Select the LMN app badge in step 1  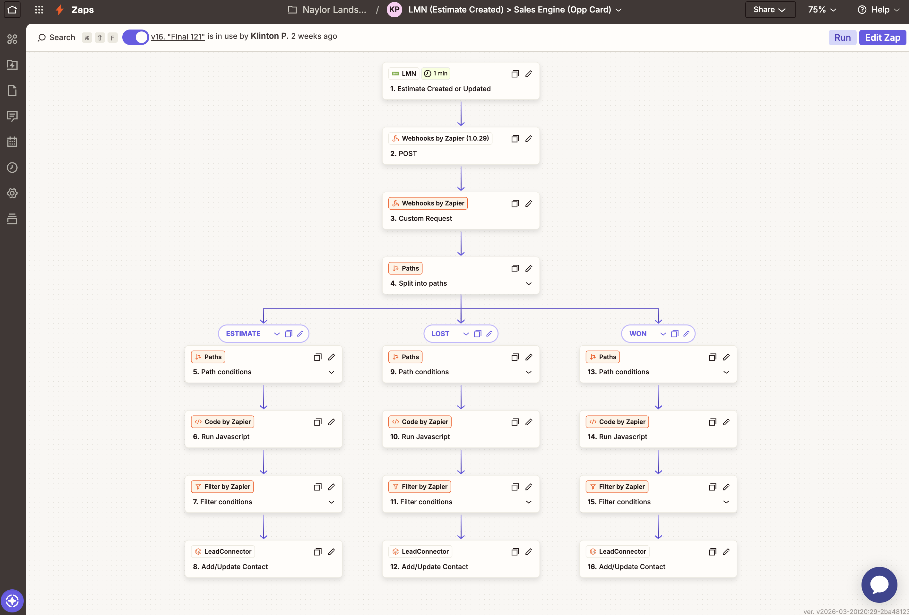click(404, 74)
